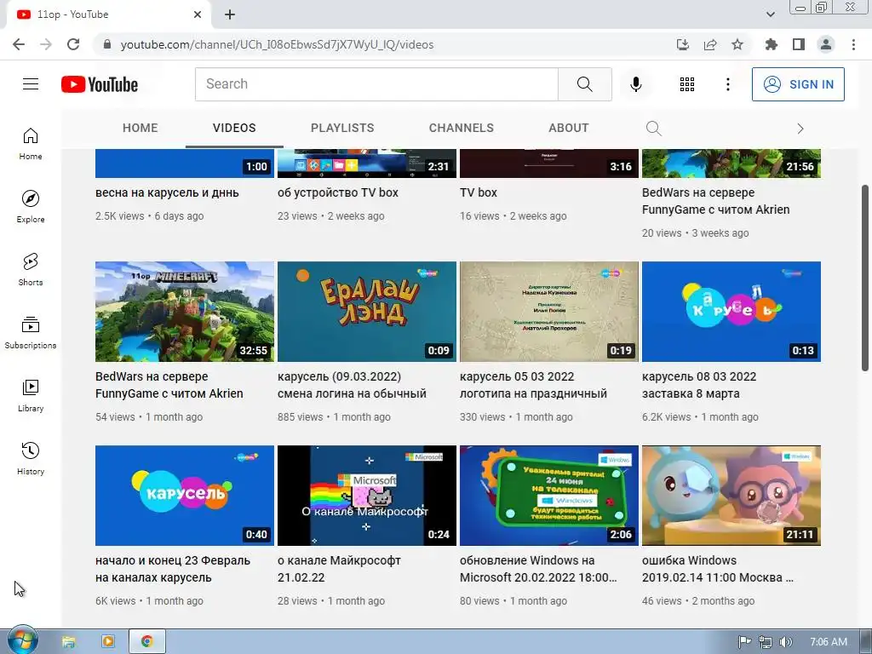
Task: Open the YouTube hamburger guide menu
Action: 31,84
